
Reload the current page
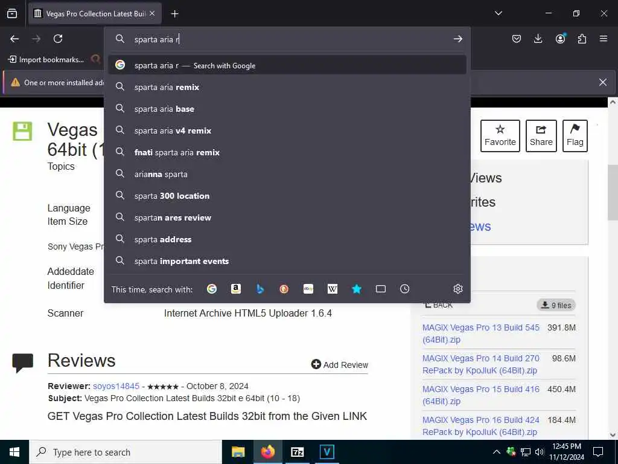coord(58,39)
